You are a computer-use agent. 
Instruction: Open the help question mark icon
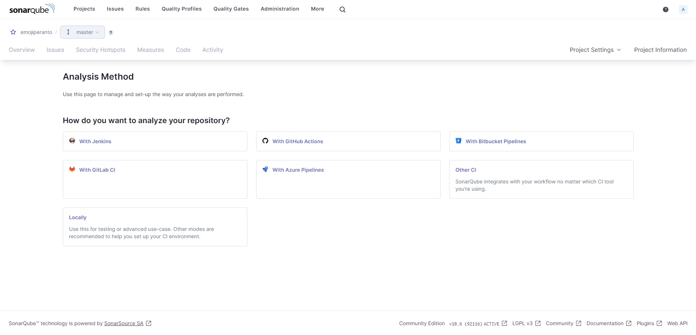[665, 9]
